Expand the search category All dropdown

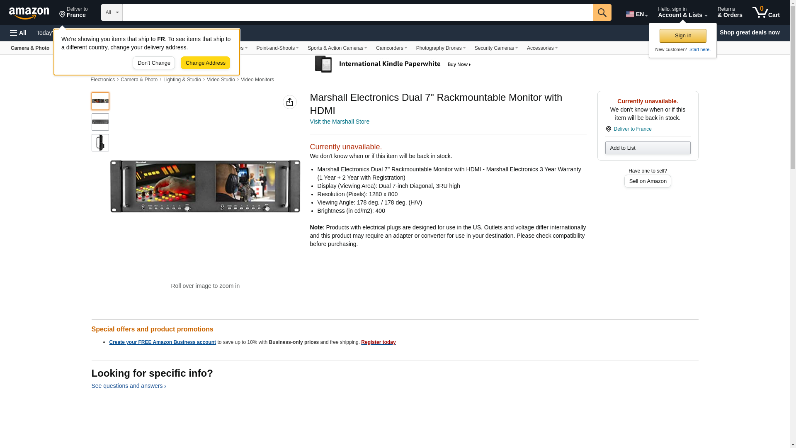pyautogui.click(x=112, y=12)
